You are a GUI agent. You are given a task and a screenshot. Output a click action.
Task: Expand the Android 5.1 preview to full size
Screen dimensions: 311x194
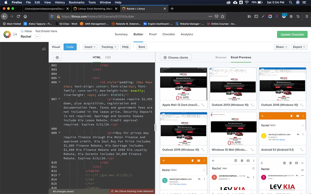click(302, 150)
